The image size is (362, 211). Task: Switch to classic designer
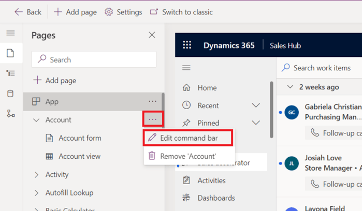[x=181, y=12]
